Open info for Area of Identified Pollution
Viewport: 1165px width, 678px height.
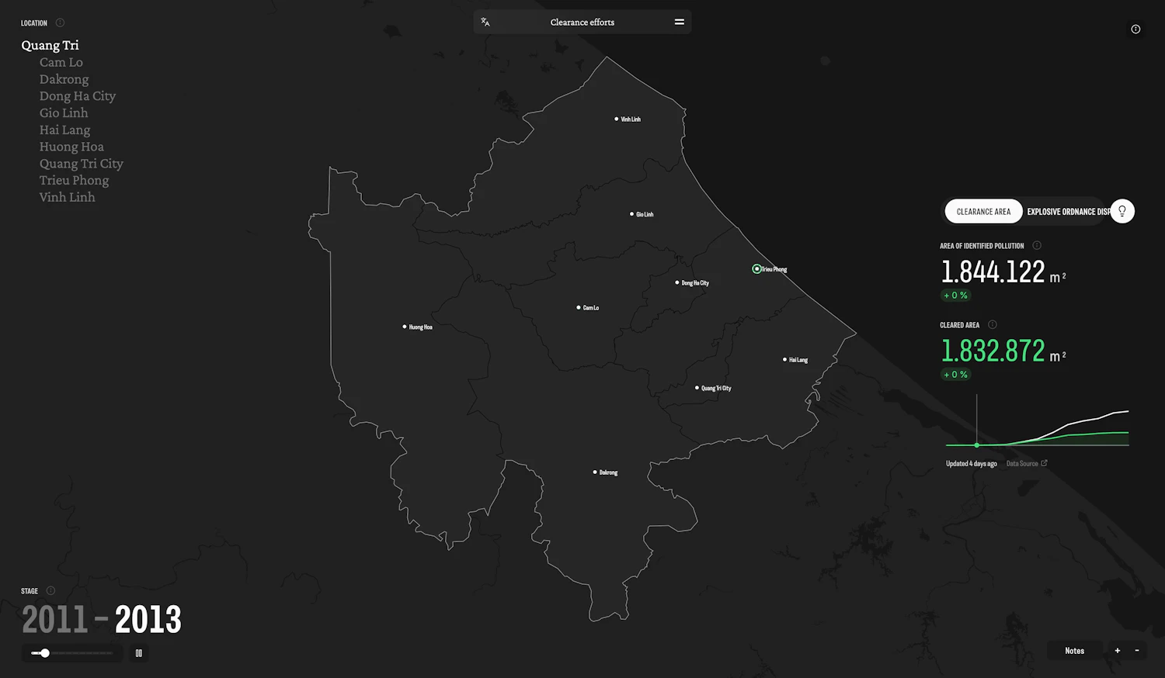(1036, 246)
